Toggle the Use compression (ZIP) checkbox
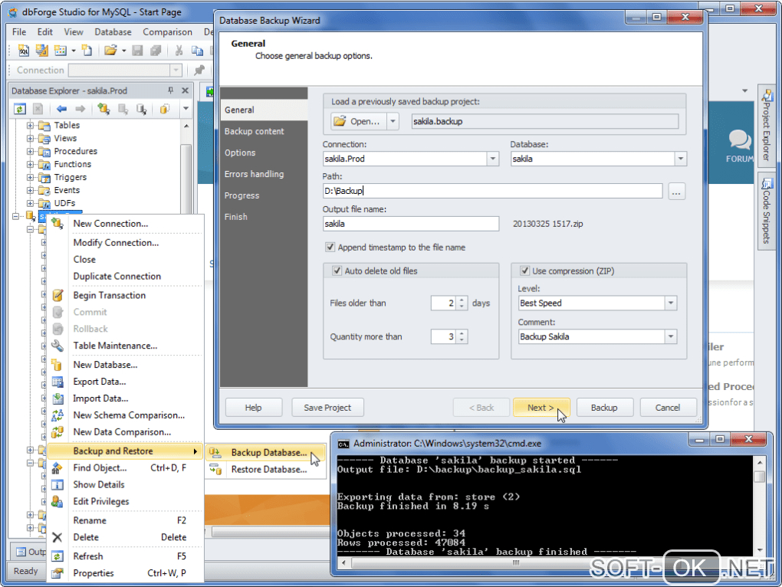Viewport: 782px width, 587px height. [524, 271]
